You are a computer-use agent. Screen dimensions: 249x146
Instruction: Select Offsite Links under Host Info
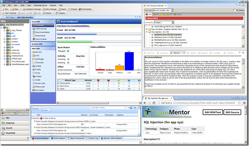click(x=38, y=87)
